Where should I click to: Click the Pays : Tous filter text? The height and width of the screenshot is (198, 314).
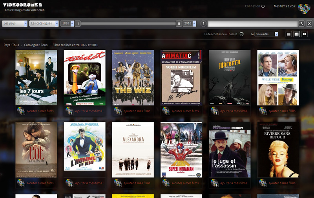coord(11,45)
